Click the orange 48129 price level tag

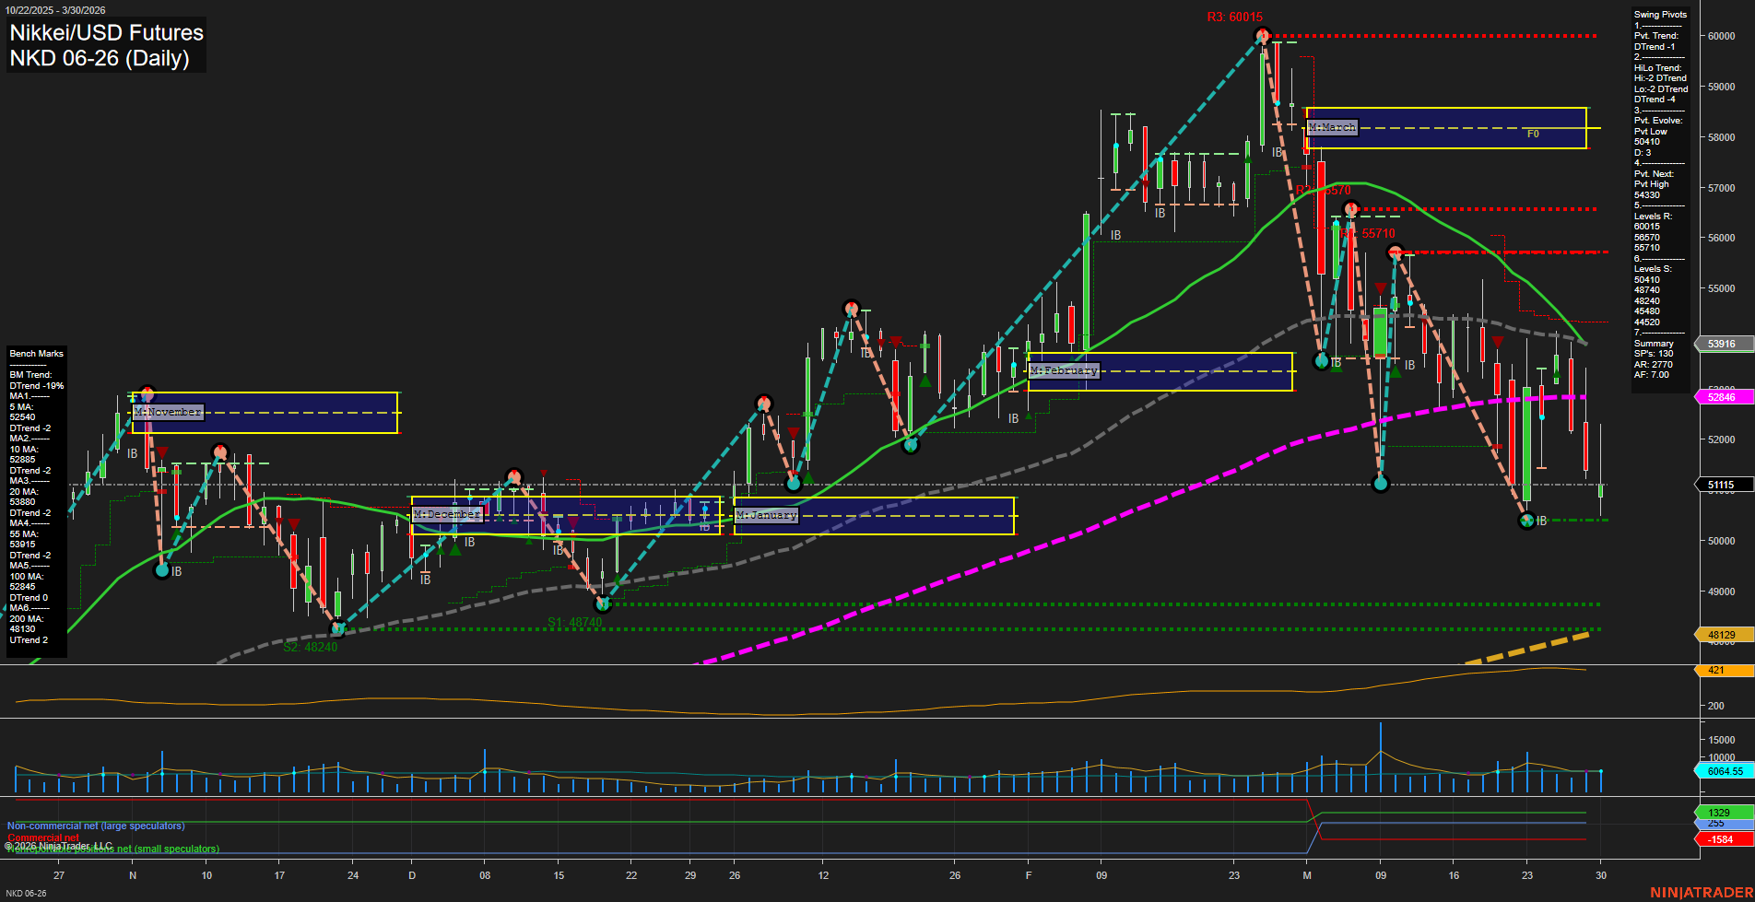coord(1720,635)
